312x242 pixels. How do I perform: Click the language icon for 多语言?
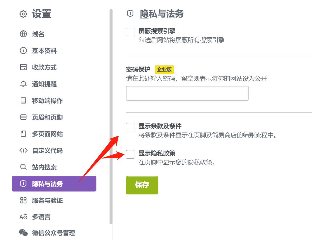(23, 217)
